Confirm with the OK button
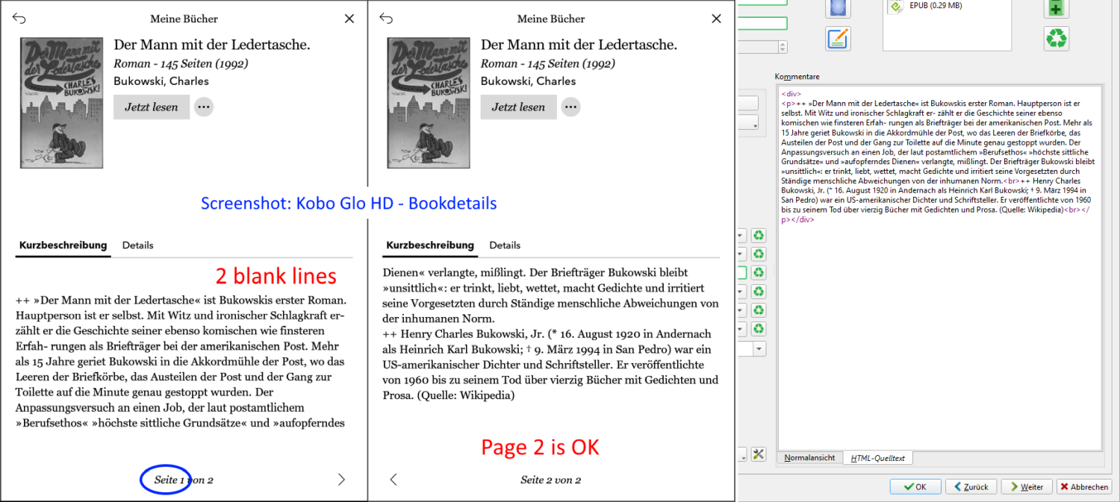Screen dimensions: 1120x502 [915, 486]
